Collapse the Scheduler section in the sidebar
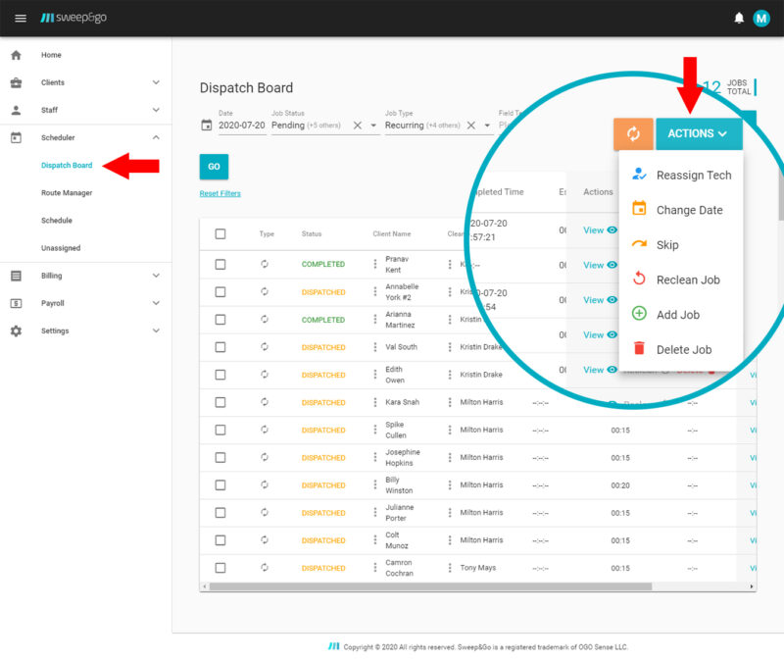This screenshot has width=784, height=661. point(59,137)
